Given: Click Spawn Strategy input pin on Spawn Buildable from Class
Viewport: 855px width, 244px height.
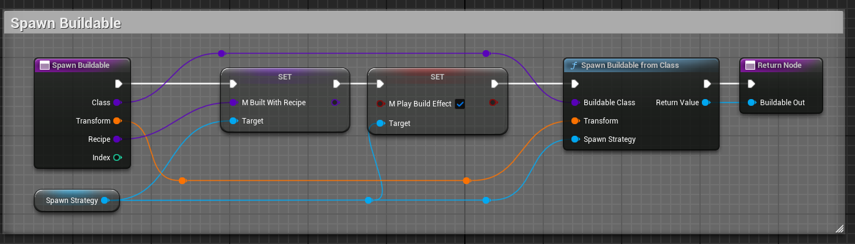Looking at the screenshot, I should click(x=575, y=139).
